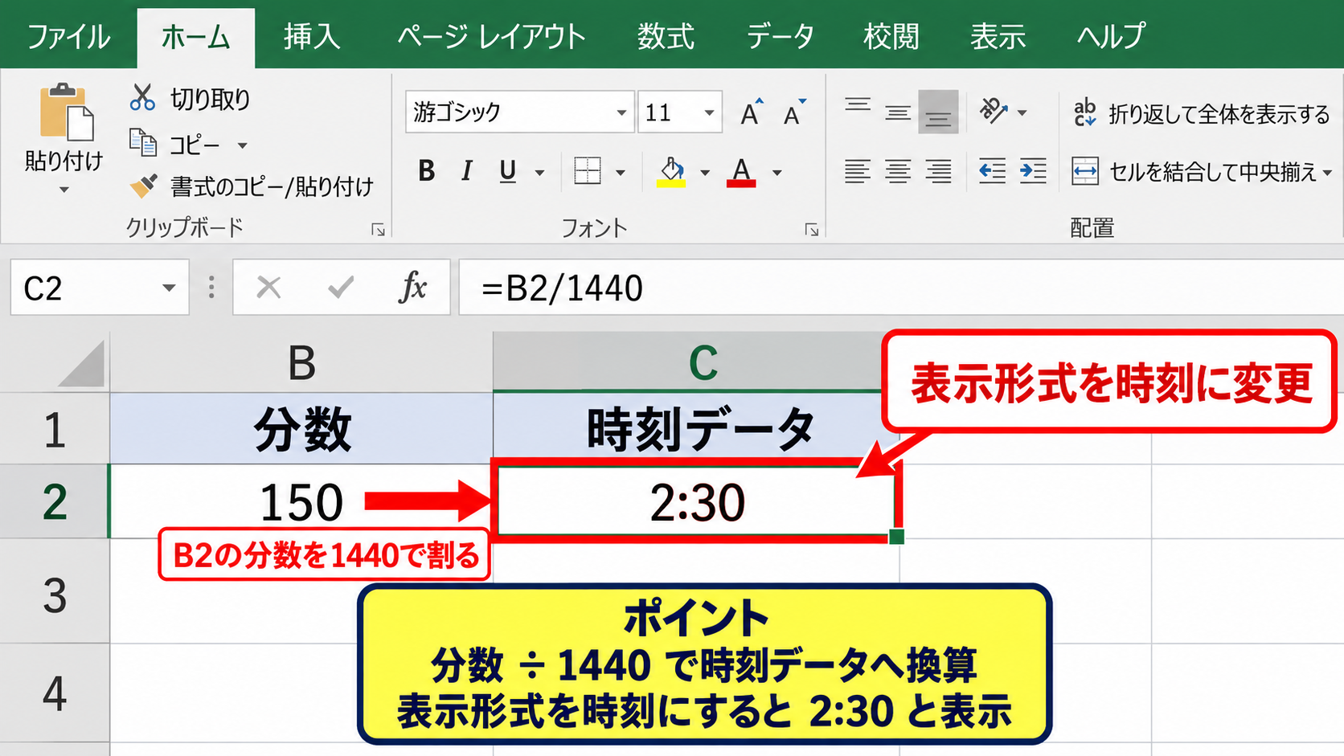
Task: Toggle Bold formatting
Action: pyautogui.click(x=427, y=171)
